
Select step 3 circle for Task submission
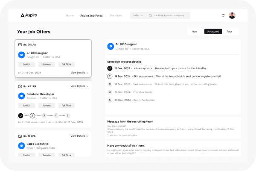110,84
